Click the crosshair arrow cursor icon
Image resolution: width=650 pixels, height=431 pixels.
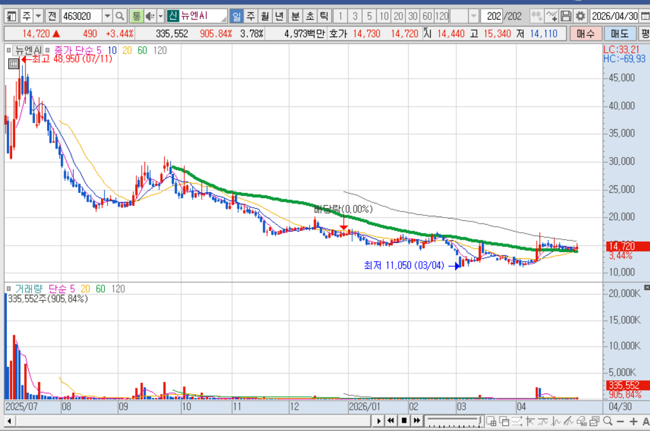(530, 421)
